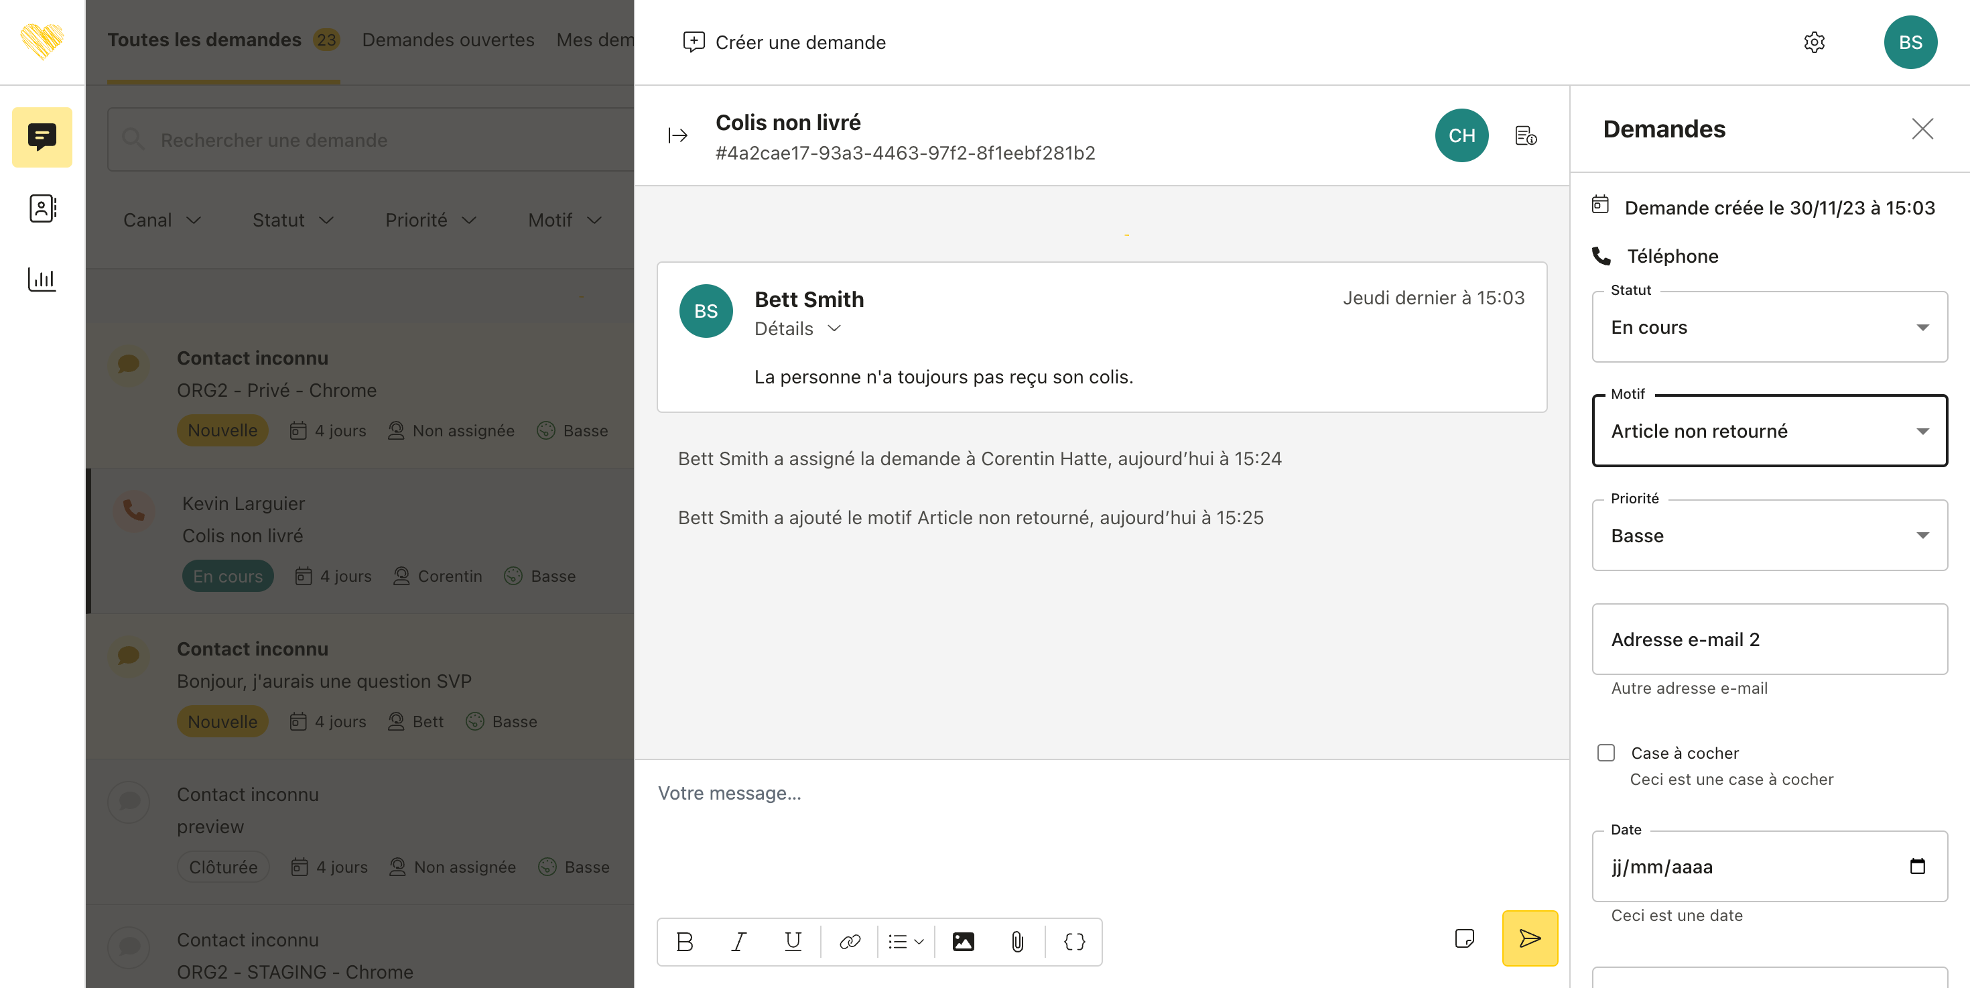Insert an image into the message

(963, 941)
